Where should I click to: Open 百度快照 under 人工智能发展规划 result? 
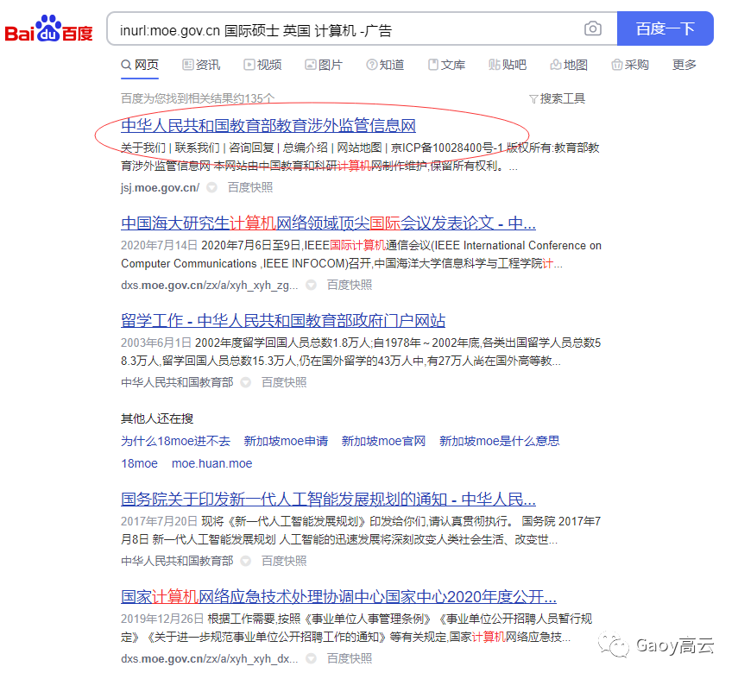284,561
